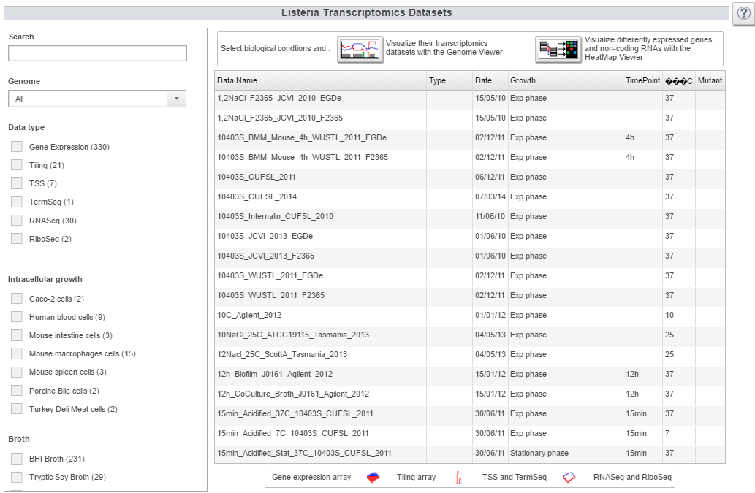The image size is (755, 493).
Task: Open the Genome dropdown arrow
Action: pyautogui.click(x=176, y=99)
